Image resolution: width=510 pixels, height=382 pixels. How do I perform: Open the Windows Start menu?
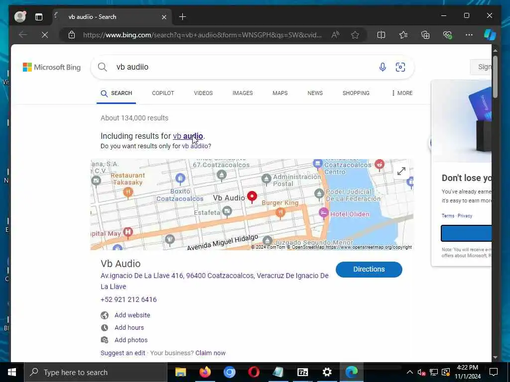(x=12, y=372)
